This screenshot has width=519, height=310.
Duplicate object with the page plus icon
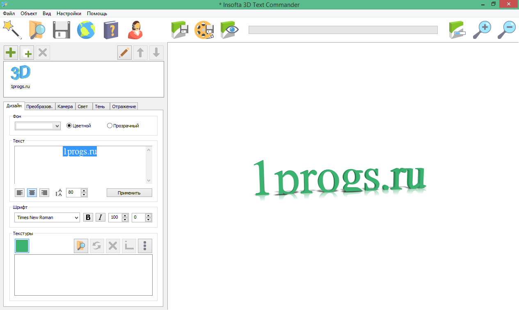[x=27, y=53]
